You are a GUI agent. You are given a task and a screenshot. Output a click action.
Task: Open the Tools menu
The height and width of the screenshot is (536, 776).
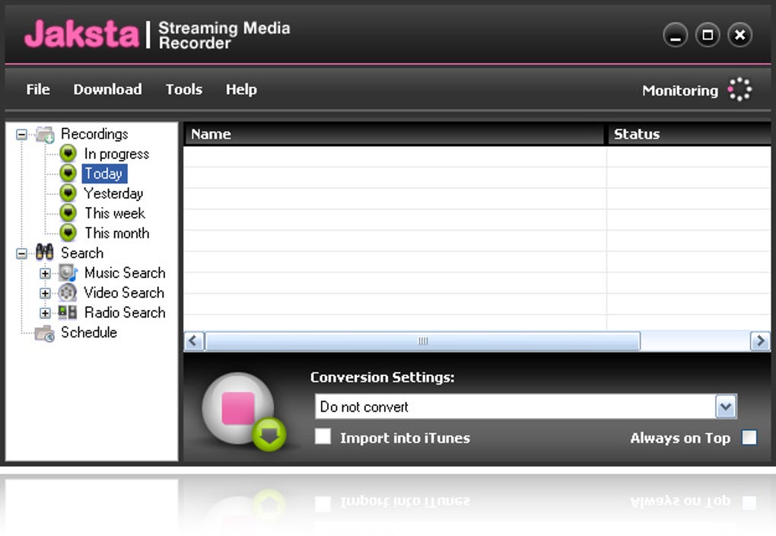tap(184, 89)
